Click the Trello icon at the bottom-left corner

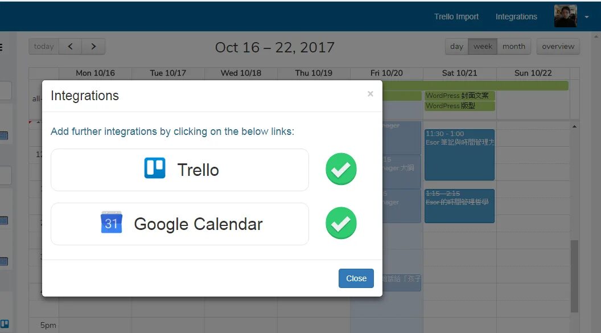(4, 324)
